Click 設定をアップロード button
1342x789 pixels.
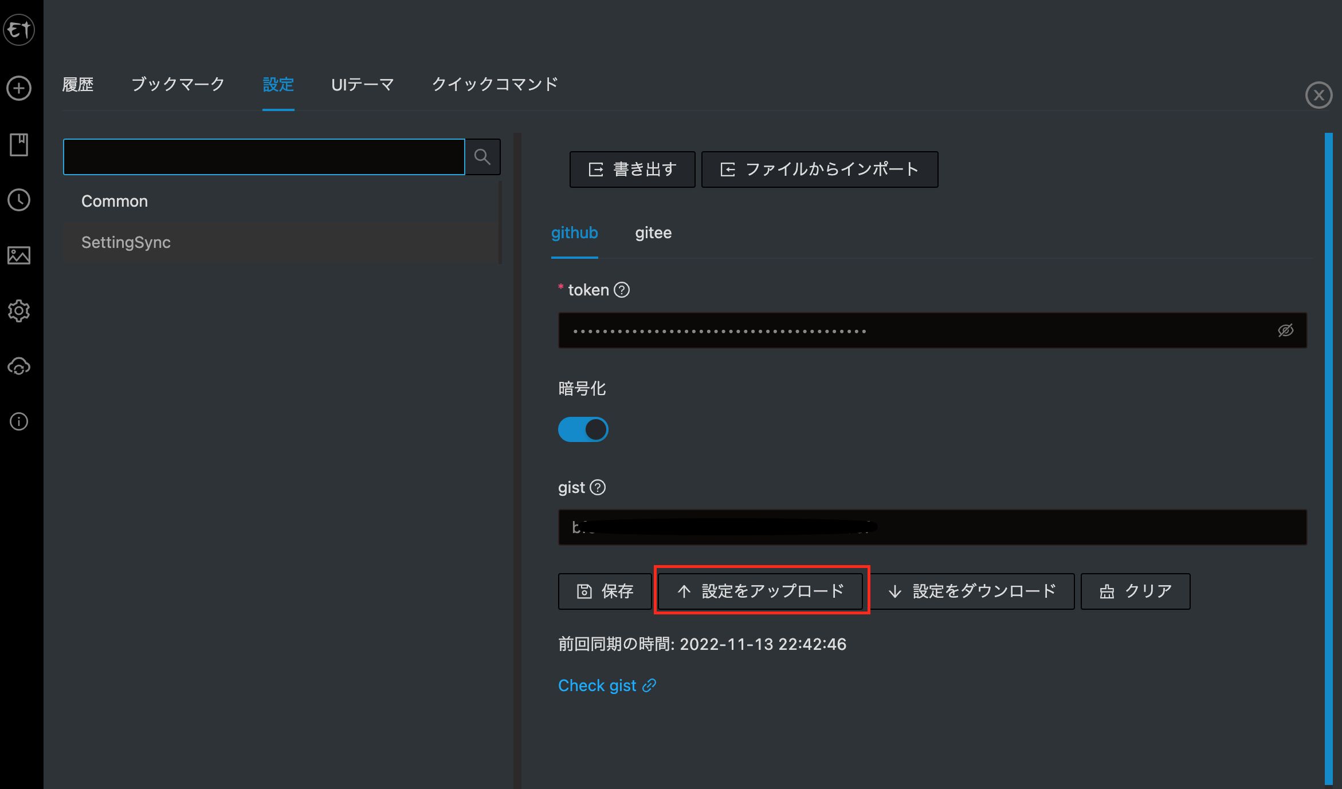click(760, 591)
